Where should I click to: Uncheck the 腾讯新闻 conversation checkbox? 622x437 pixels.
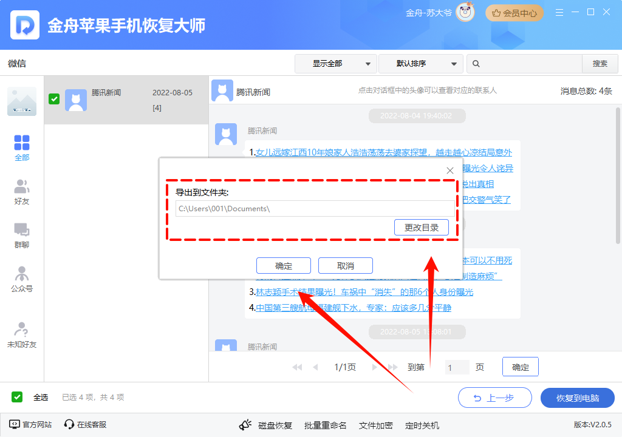[x=54, y=99]
